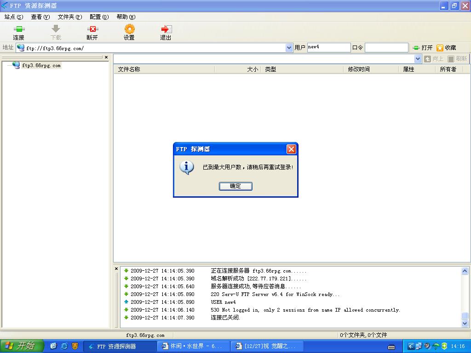Switch to 休闲·水世界 taskbar window
The width and height of the screenshot is (471, 353).
point(194,347)
